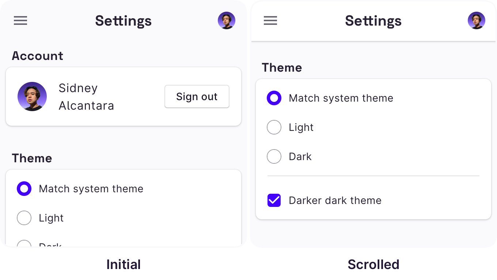Click Theme heading in Scrolled panel
Image resolution: width=497 pixels, height=280 pixels.
coord(282,68)
